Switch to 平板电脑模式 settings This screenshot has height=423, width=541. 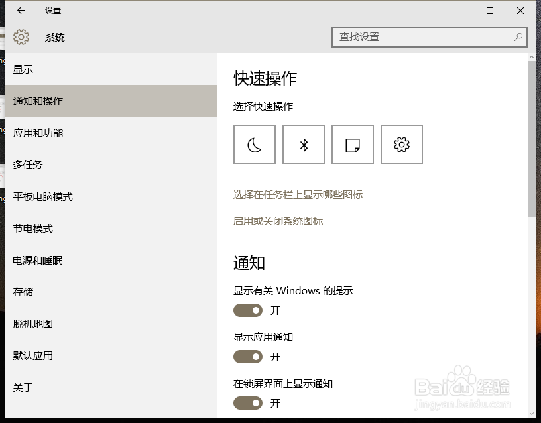(x=111, y=196)
